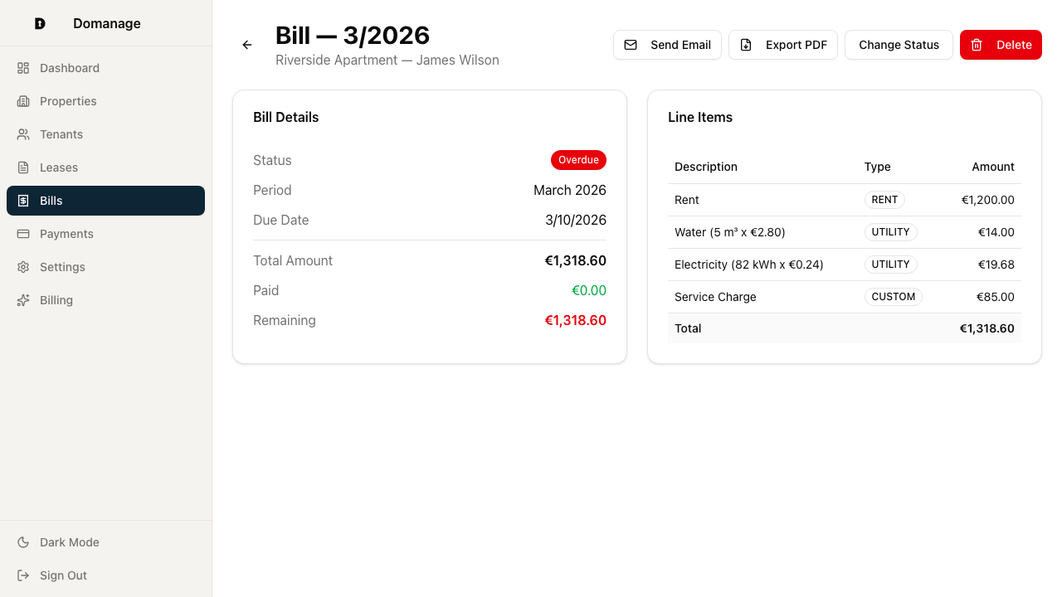Click the trash icon on Delete button

(x=976, y=45)
